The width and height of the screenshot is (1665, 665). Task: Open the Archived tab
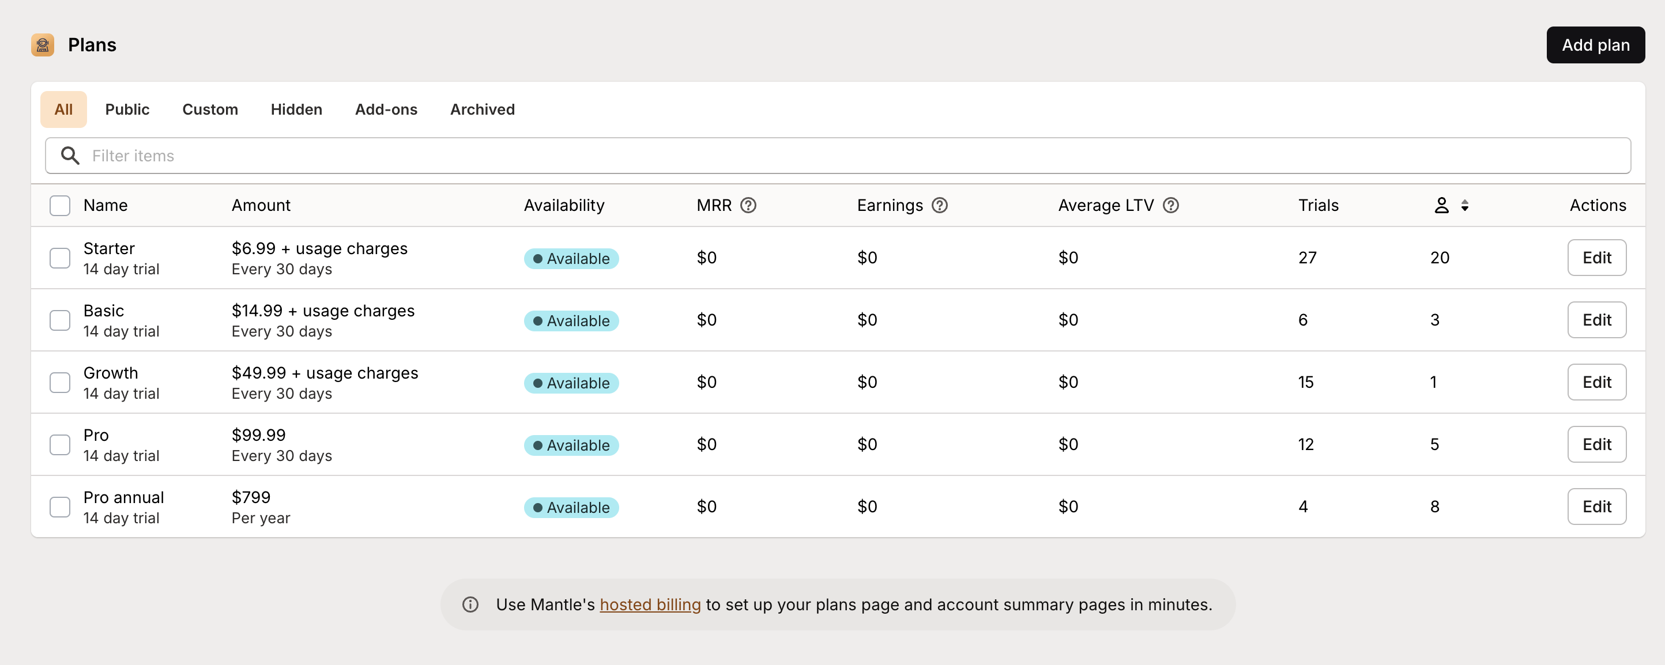click(x=482, y=109)
